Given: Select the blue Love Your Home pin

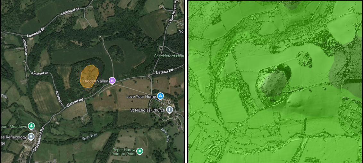Looking at the screenshot, I should (160, 96).
